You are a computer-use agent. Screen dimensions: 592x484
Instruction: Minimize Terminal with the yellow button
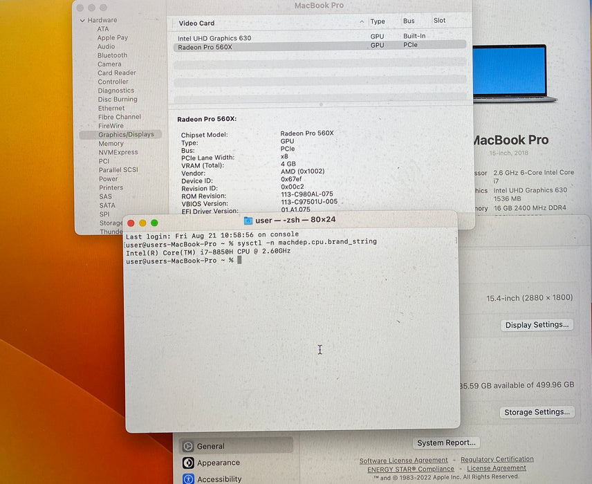(x=142, y=223)
